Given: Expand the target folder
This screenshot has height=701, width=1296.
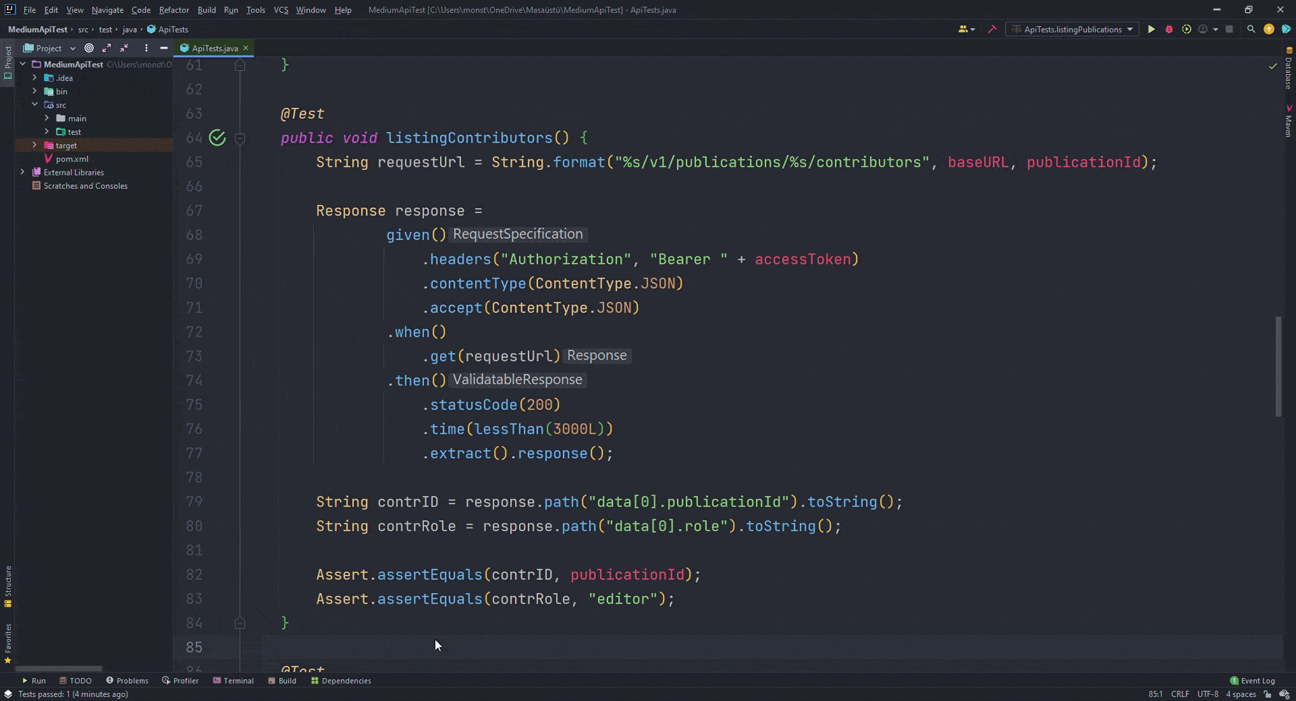Looking at the screenshot, I should click(x=34, y=145).
